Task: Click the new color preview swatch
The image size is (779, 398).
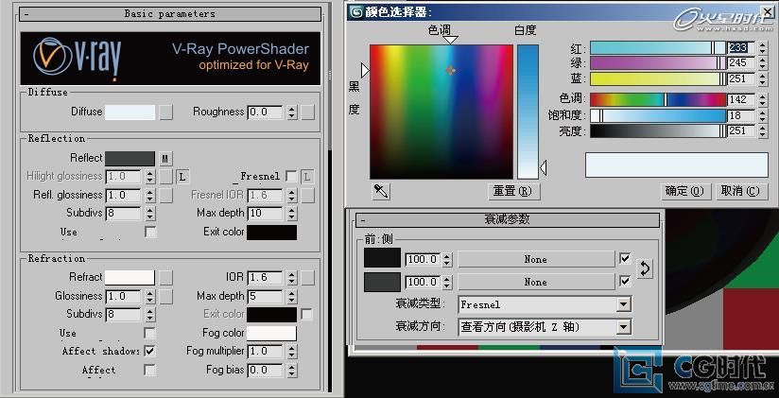Action: tap(677, 164)
